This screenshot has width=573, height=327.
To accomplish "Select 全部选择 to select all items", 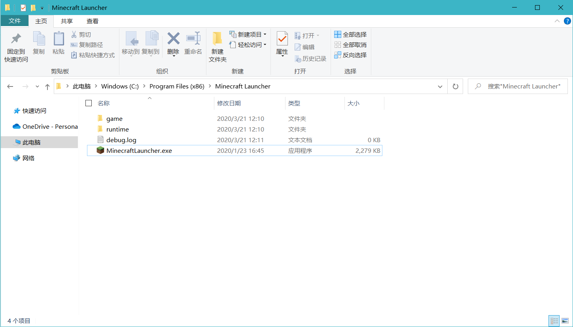I will [x=350, y=34].
